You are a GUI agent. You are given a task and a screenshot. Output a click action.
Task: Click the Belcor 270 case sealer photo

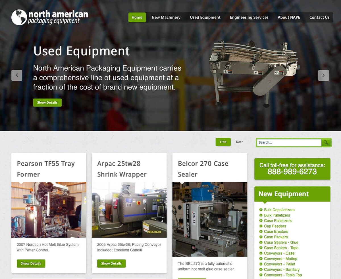[210, 219]
